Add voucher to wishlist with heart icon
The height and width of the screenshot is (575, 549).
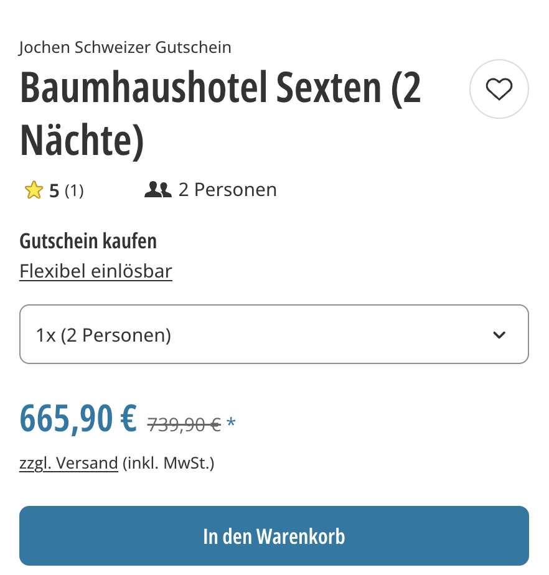(x=499, y=89)
